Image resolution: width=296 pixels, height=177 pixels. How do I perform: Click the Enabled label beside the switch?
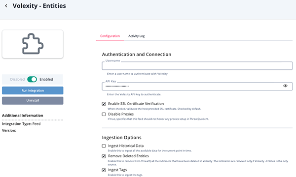coord(46,79)
